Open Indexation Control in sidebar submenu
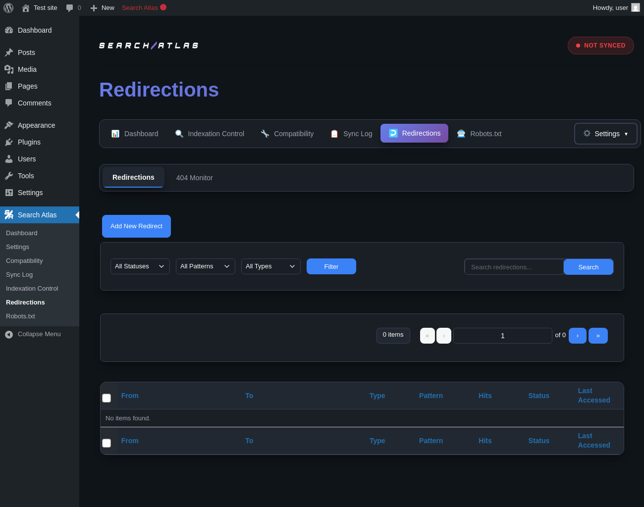Screen dimensions: 644x507 tap(32, 289)
